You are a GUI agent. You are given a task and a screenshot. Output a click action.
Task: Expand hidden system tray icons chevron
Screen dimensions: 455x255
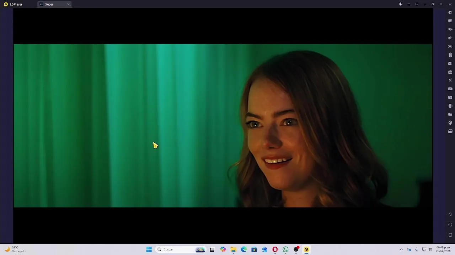(x=401, y=249)
